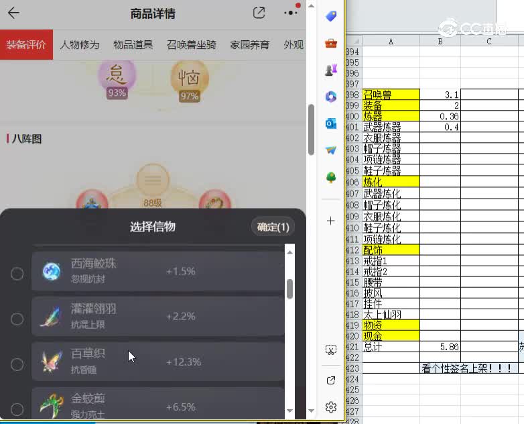524x424 pixels.
Task: Select the 炼化 yellow cell
Action: (x=391, y=182)
